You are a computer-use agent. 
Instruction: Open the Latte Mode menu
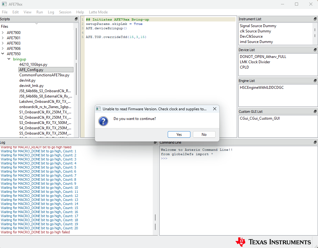point(98,12)
